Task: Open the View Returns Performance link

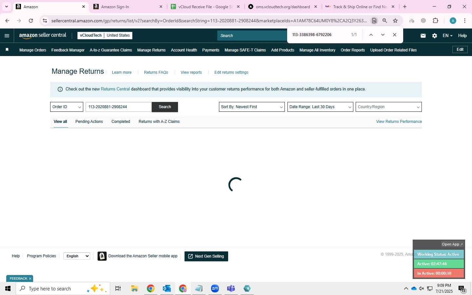Action: pos(399,122)
